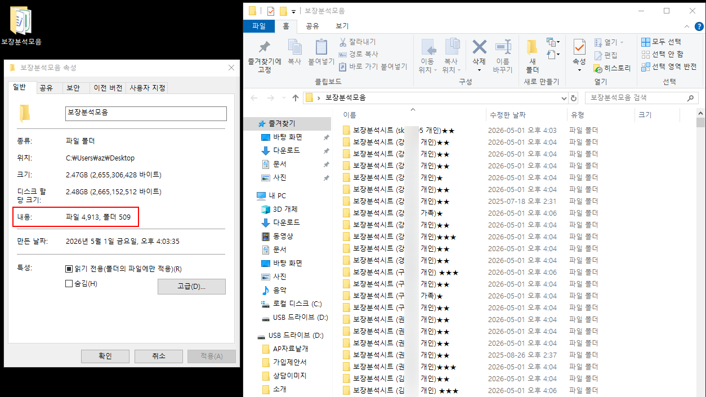This screenshot has width=706, height=397.
Task: Select 잘라내기 scissors item in ribbon
Action: pyautogui.click(x=357, y=42)
